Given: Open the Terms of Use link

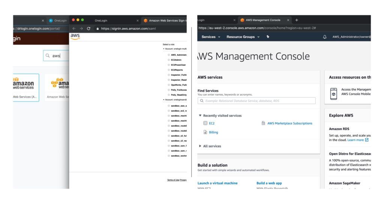Looking at the screenshot, I should tap(173, 180).
